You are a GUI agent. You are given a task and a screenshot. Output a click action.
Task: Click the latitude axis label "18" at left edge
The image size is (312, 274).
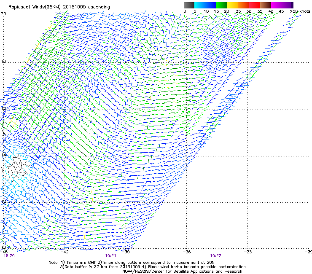3,62
